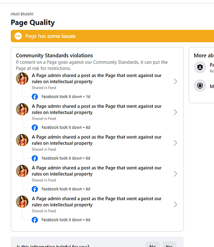Open last violation details via its chevron
The width and height of the screenshot is (214, 247).
click(176, 205)
